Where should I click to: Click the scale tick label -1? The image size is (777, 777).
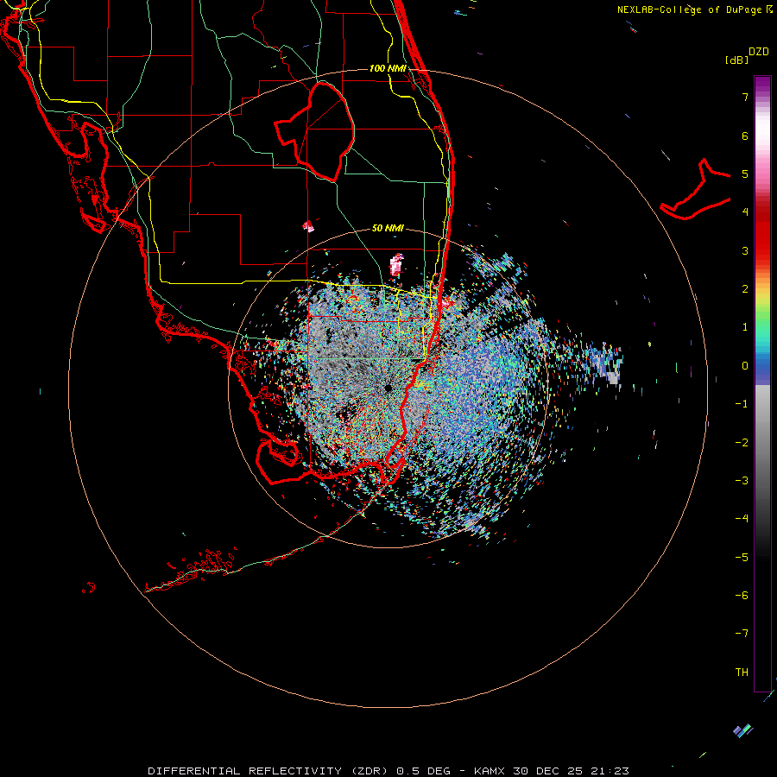tap(742, 404)
